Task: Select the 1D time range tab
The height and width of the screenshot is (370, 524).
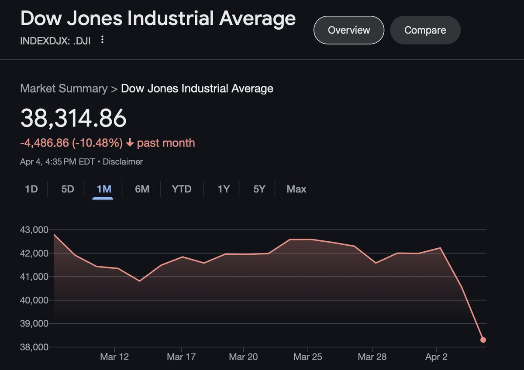Action: pos(31,189)
